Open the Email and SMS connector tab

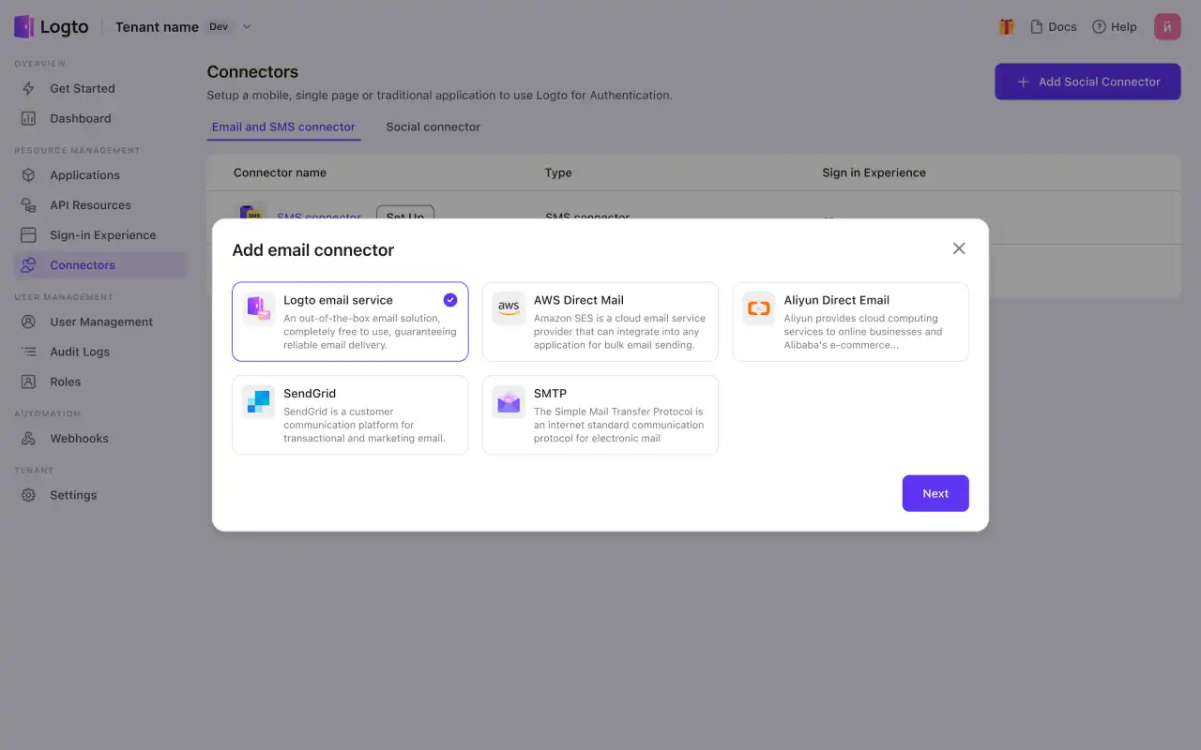[x=283, y=127]
